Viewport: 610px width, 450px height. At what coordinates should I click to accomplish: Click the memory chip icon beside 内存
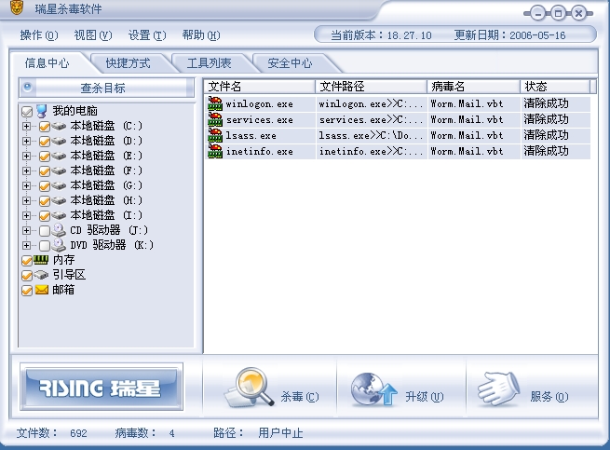(x=41, y=260)
